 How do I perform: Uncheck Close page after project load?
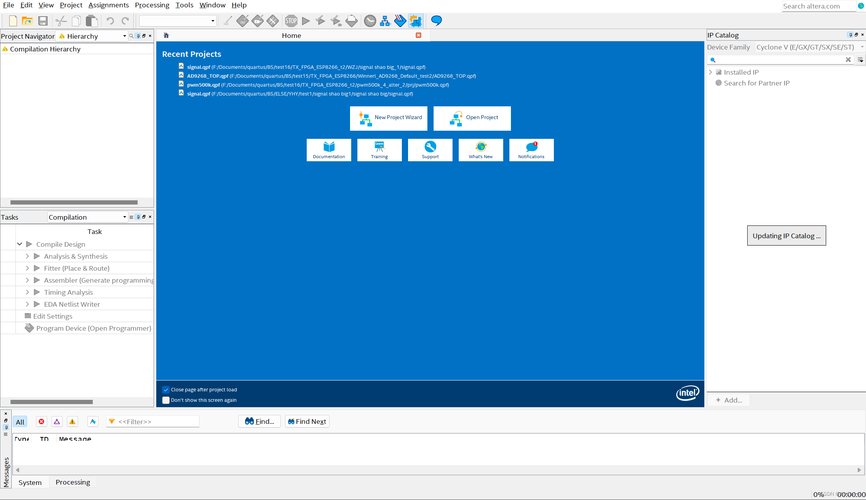(x=166, y=390)
